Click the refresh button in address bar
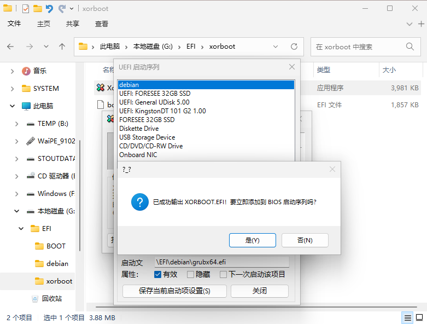This screenshot has width=427, height=324. point(294,47)
